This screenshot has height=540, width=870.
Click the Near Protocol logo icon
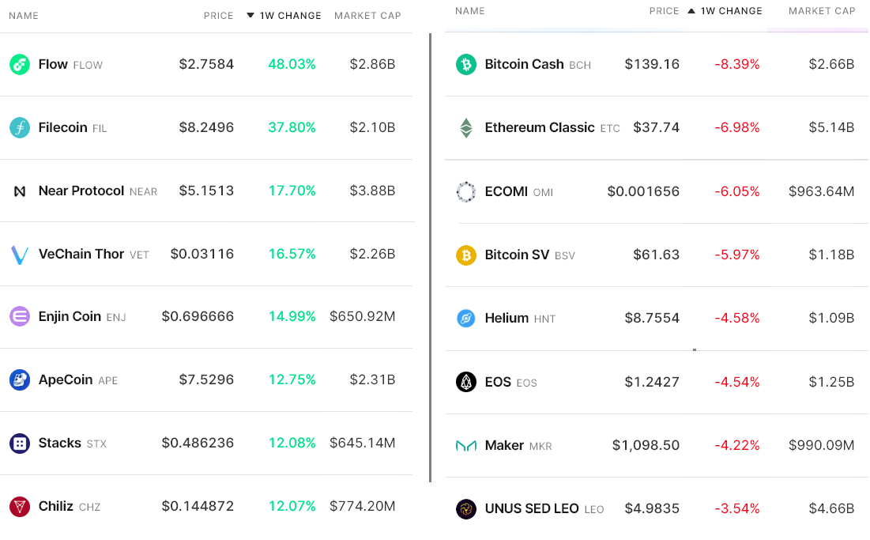(x=20, y=191)
